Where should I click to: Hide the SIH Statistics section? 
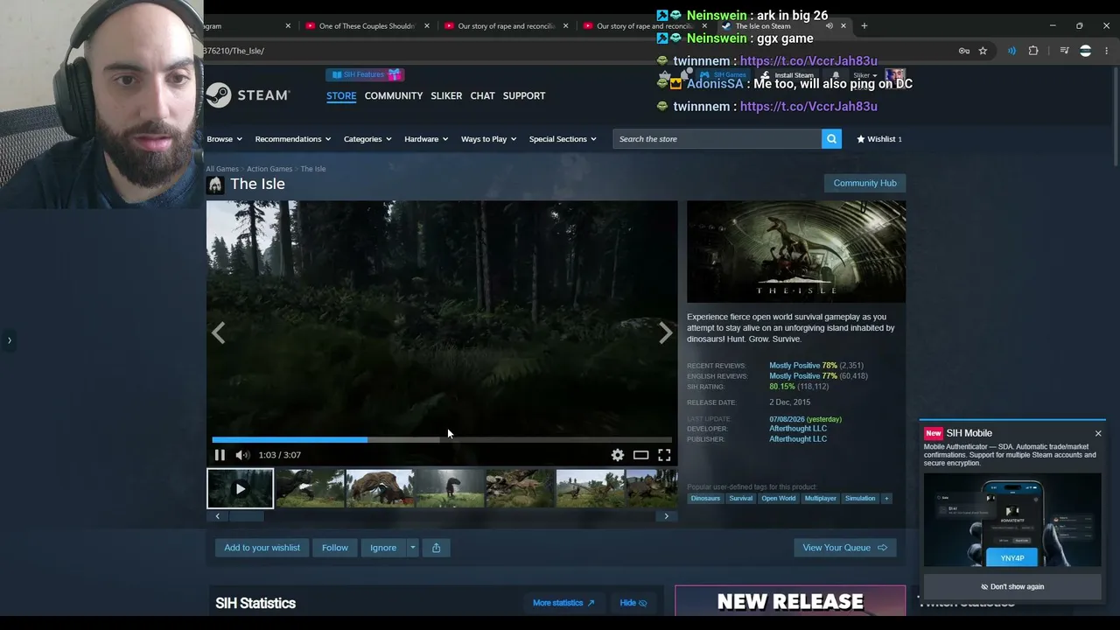coord(633,603)
